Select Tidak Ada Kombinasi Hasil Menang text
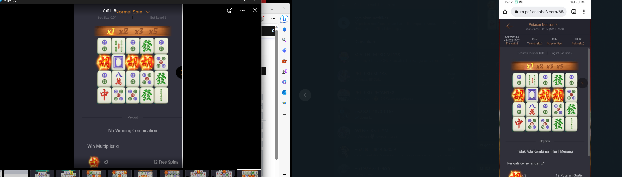The image size is (622, 177). point(545,151)
